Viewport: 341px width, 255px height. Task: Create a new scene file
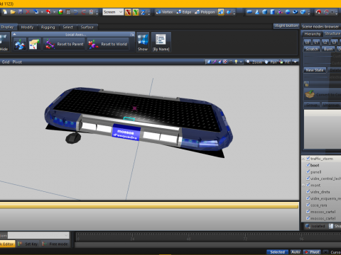(x=5, y=12)
